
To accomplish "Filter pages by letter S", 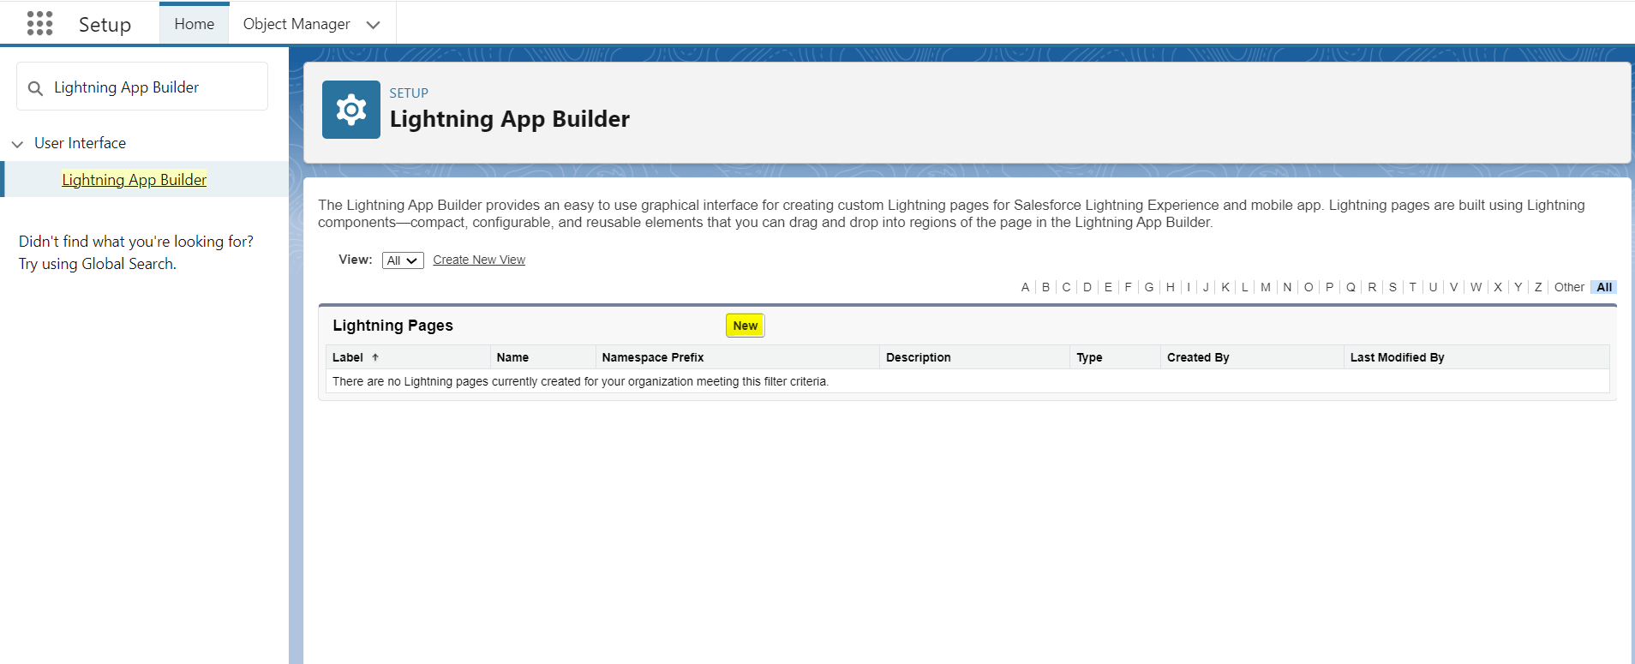I will tap(1392, 287).
